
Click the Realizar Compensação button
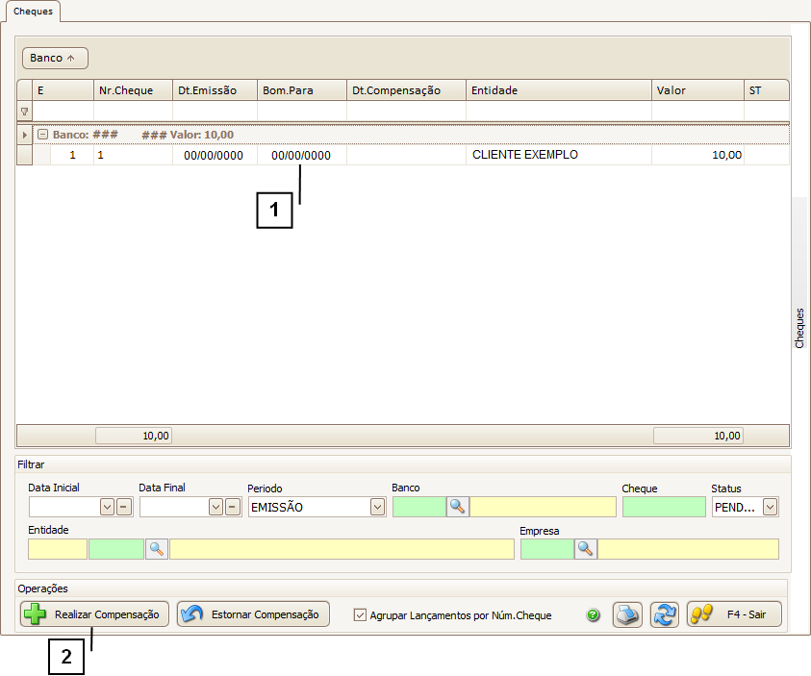coord(95,614)
